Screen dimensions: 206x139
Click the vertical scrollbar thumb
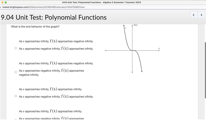pyautogui.click(x=205, y=70)
